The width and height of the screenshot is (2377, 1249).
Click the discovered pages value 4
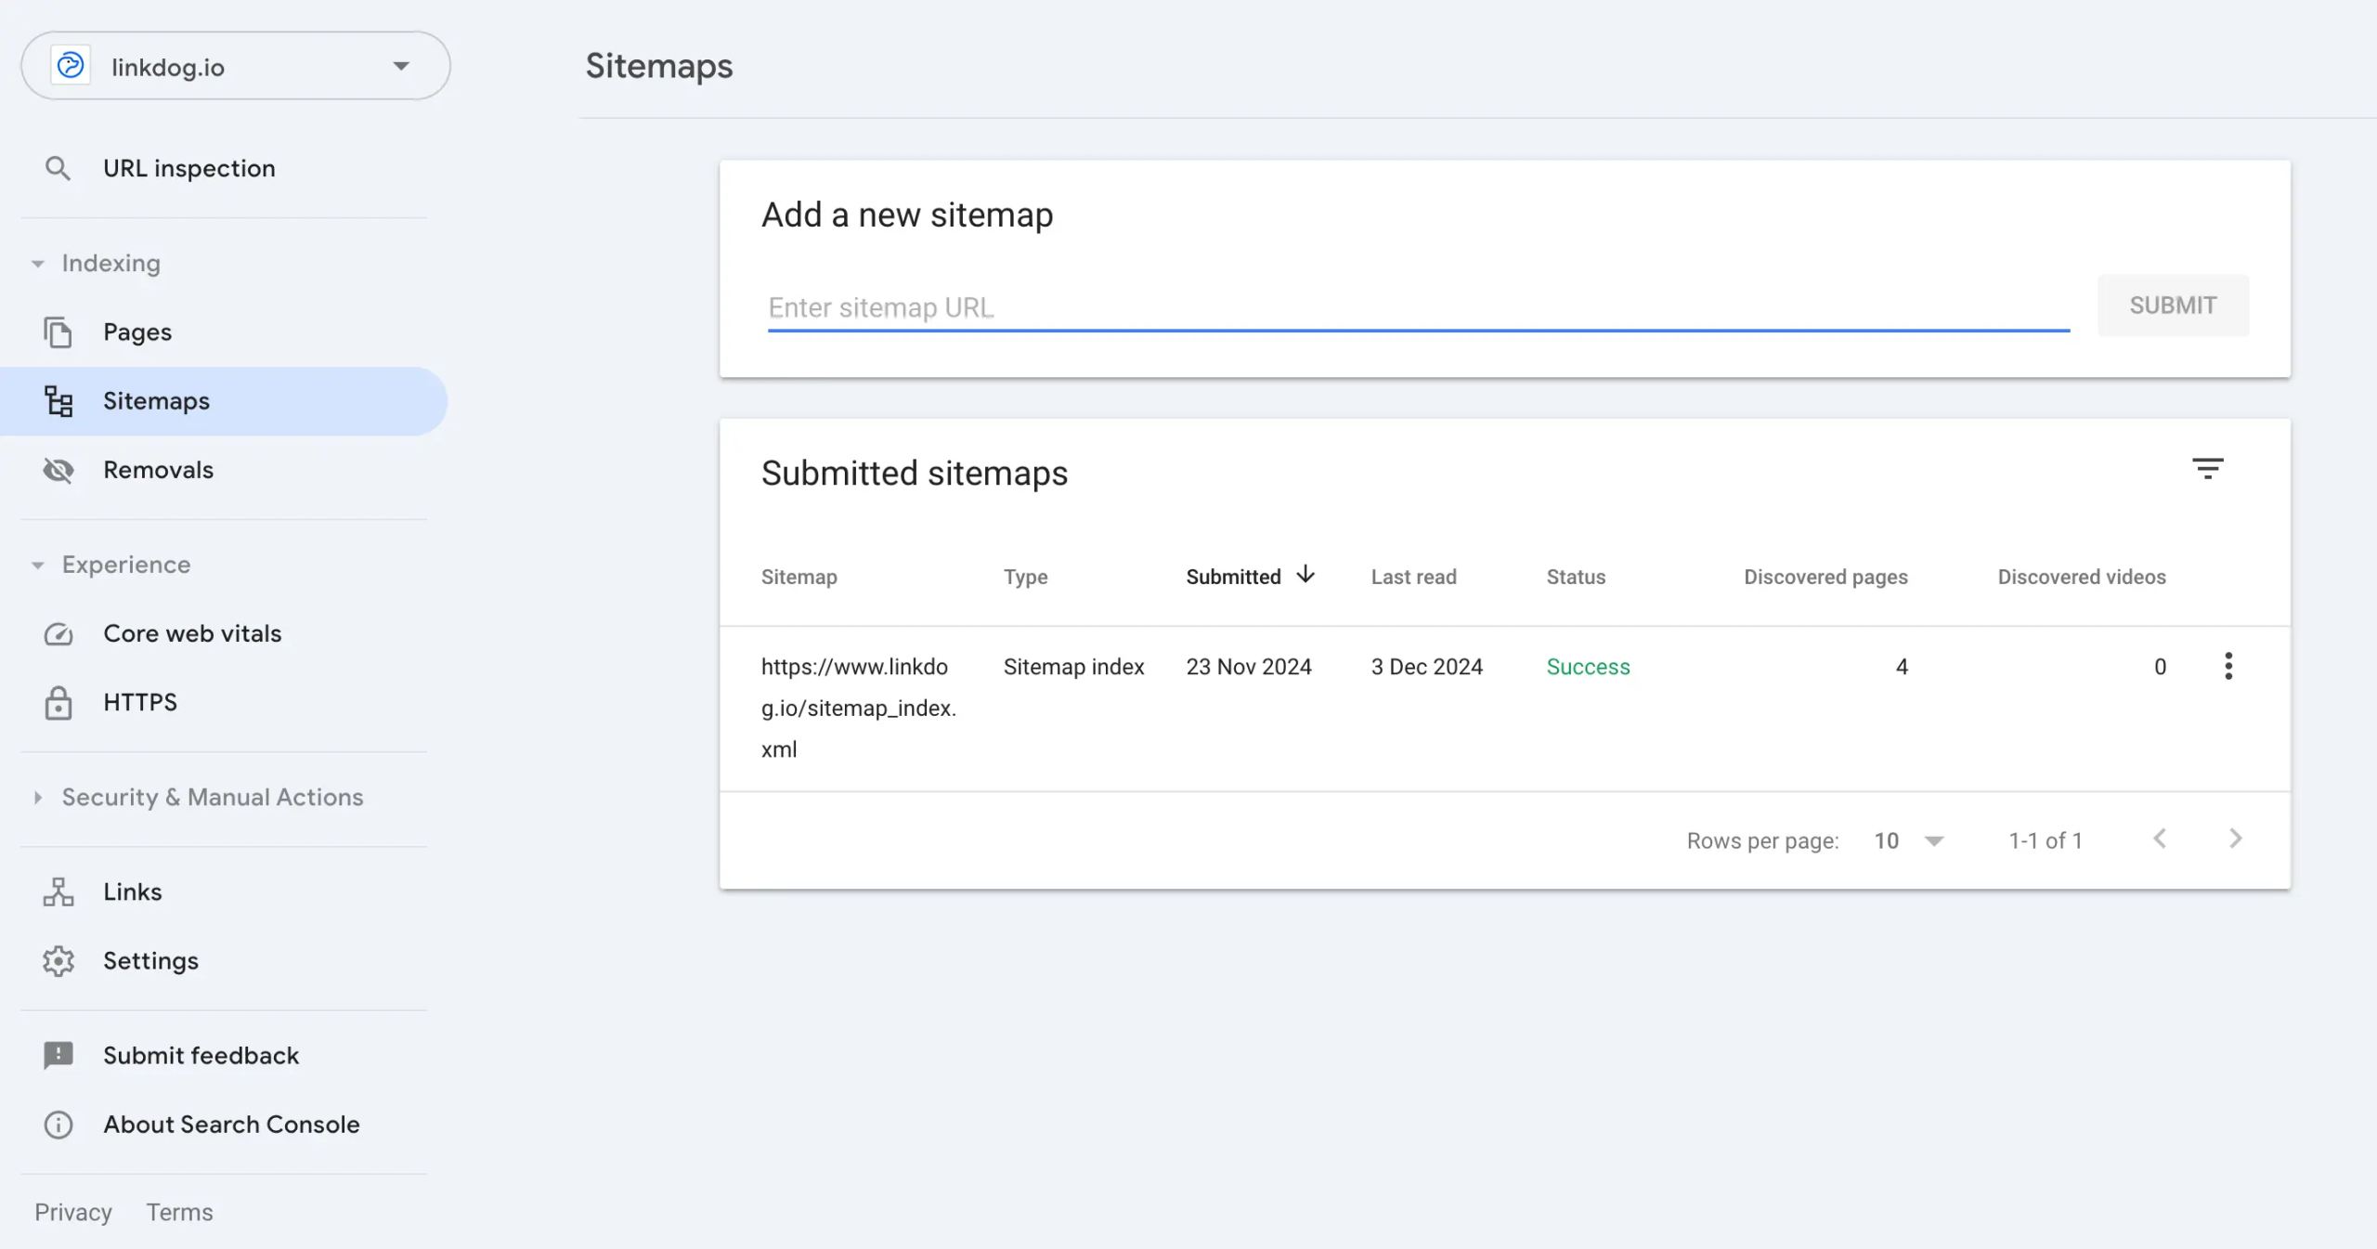click(x=1902, y=667)
